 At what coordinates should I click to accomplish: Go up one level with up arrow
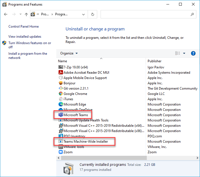point(26,14)
